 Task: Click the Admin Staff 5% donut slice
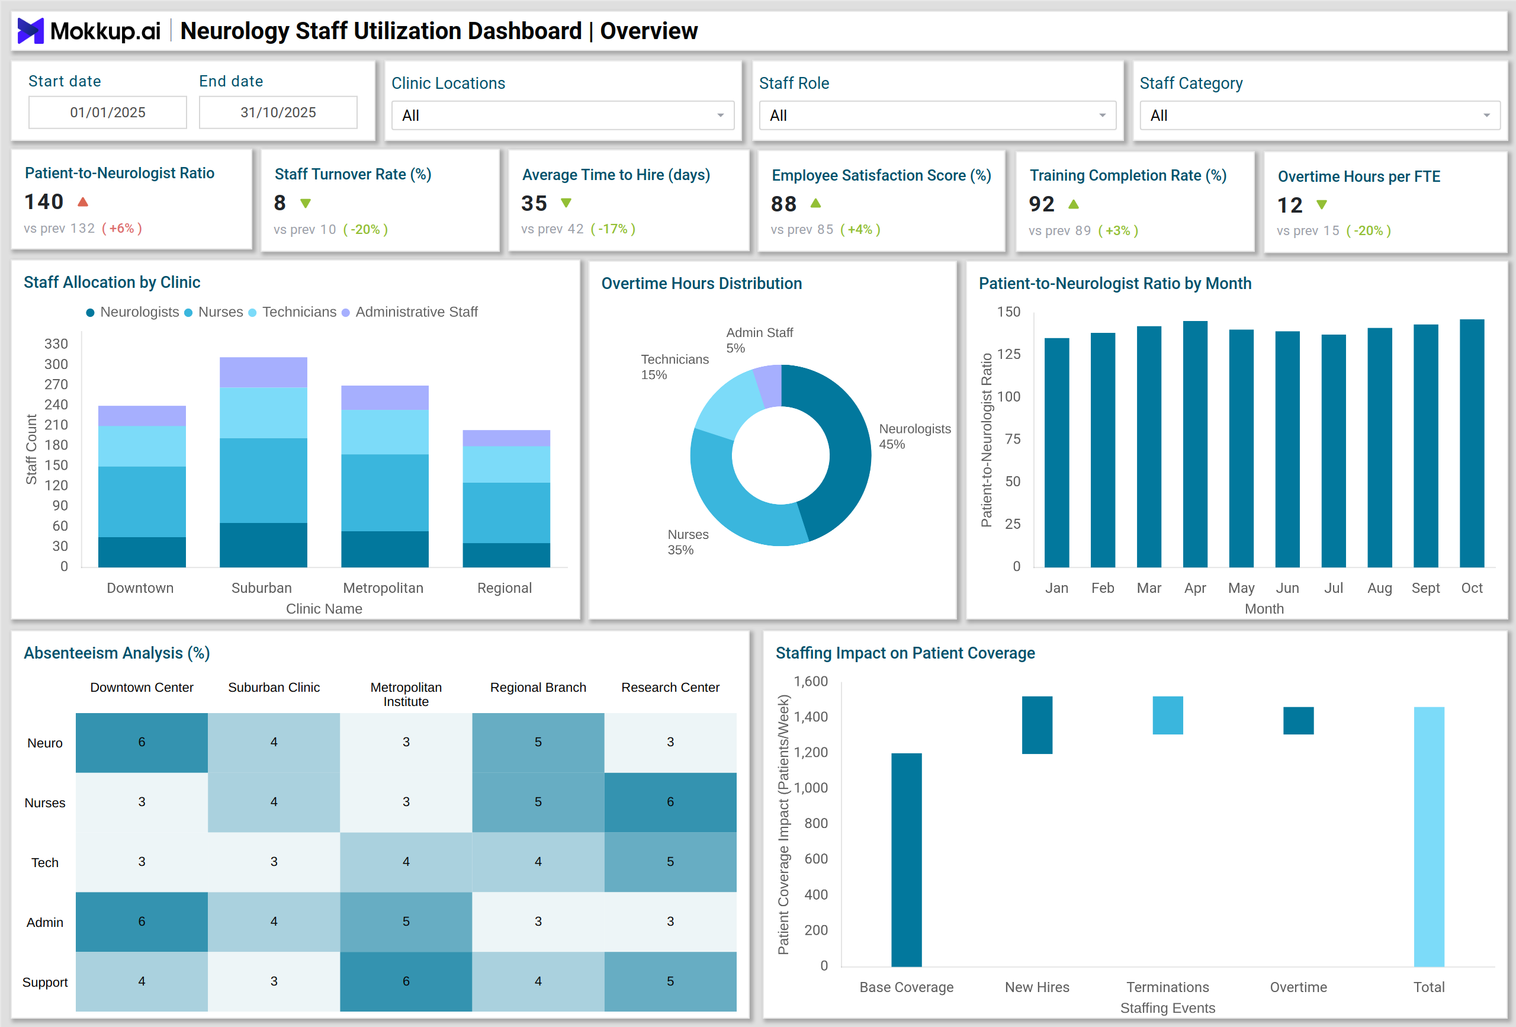point(770,385)
